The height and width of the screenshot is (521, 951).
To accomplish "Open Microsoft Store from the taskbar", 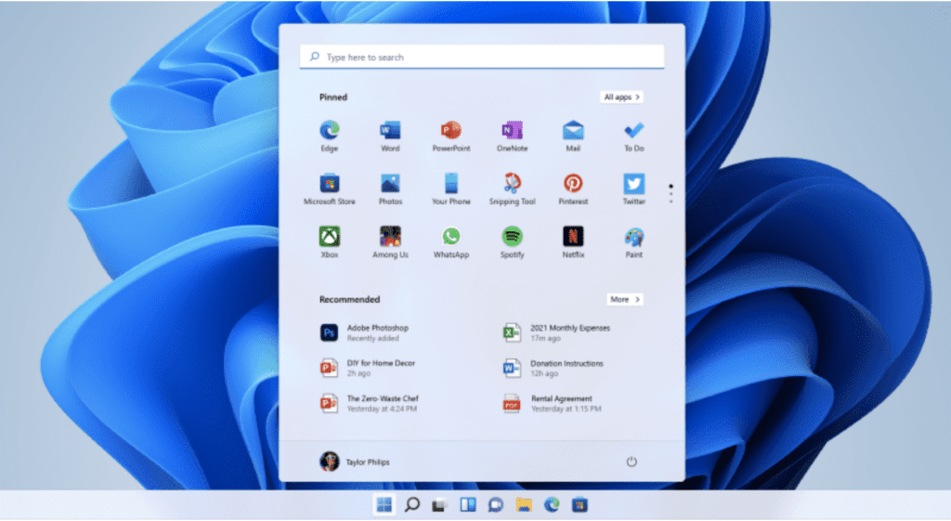I will 580,504.
